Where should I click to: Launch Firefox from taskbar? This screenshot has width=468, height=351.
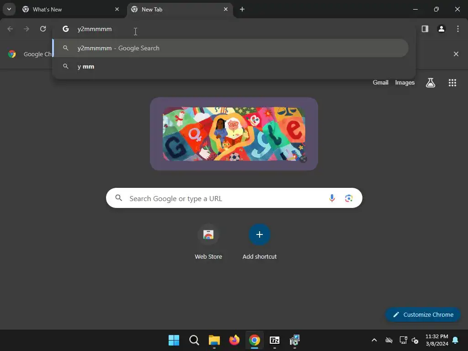(234, 340)
